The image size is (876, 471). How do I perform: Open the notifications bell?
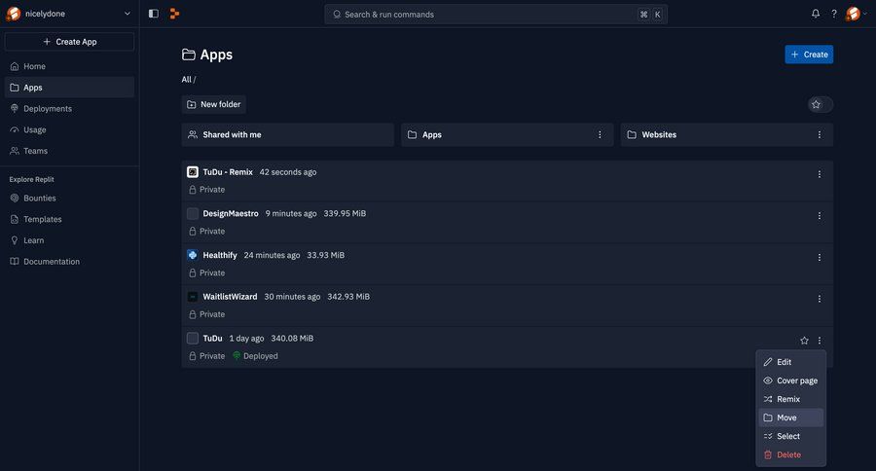816,14
